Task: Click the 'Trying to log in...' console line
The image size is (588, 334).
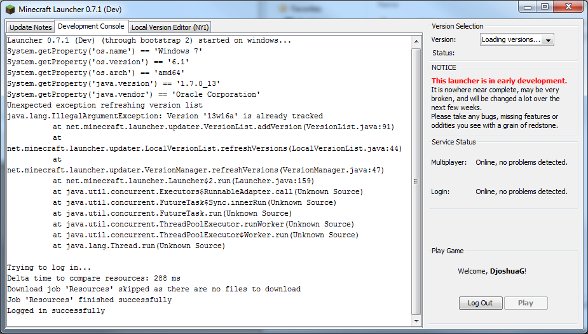Action: click(49, 268)
